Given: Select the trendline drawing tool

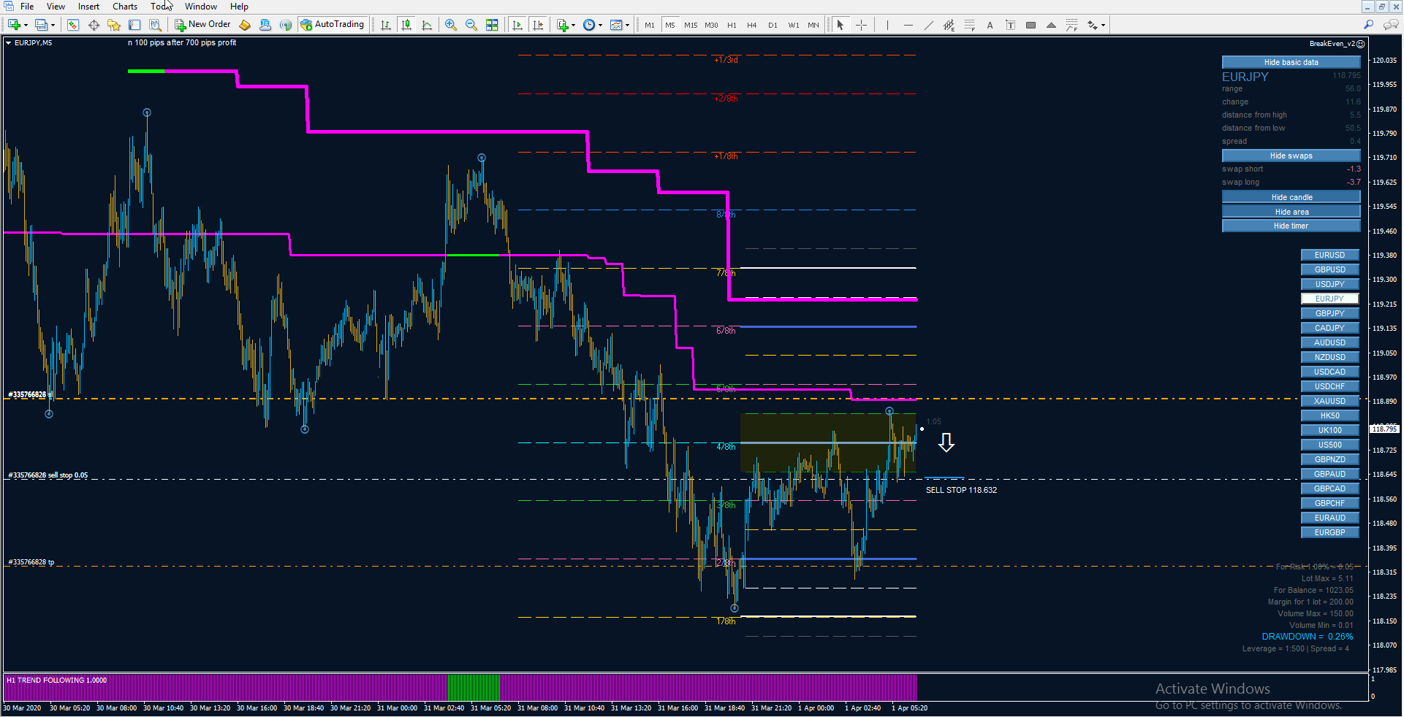Looking at the screenshot, I should tap(928, 25).
